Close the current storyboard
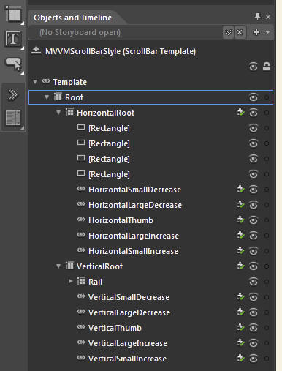282x371 pixels. pyautogui.click(x=240, y=32)
